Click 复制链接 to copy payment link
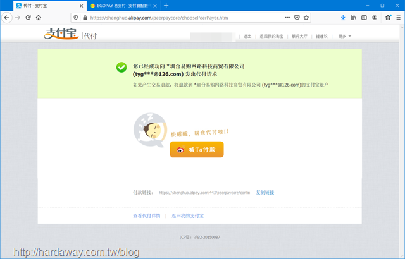Image resolution: width=405 pixels, height=259 pixels. pos(265,192)
